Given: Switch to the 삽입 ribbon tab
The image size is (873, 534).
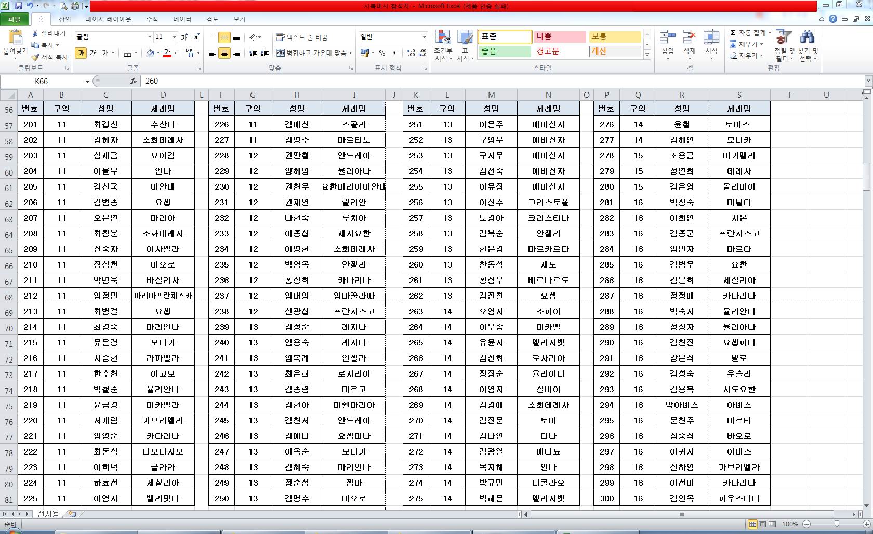Looking at the screenshot, I should 65,19.
